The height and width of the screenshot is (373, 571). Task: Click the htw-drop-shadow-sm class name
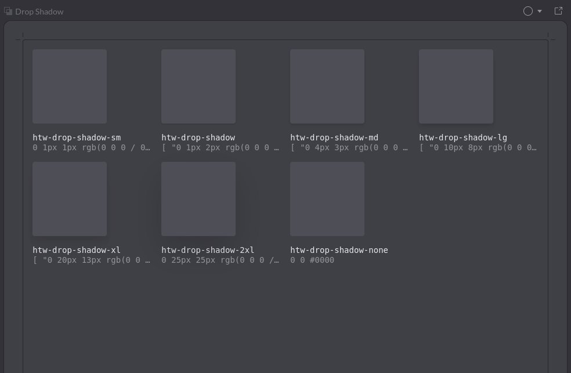[x=77, y=137]
